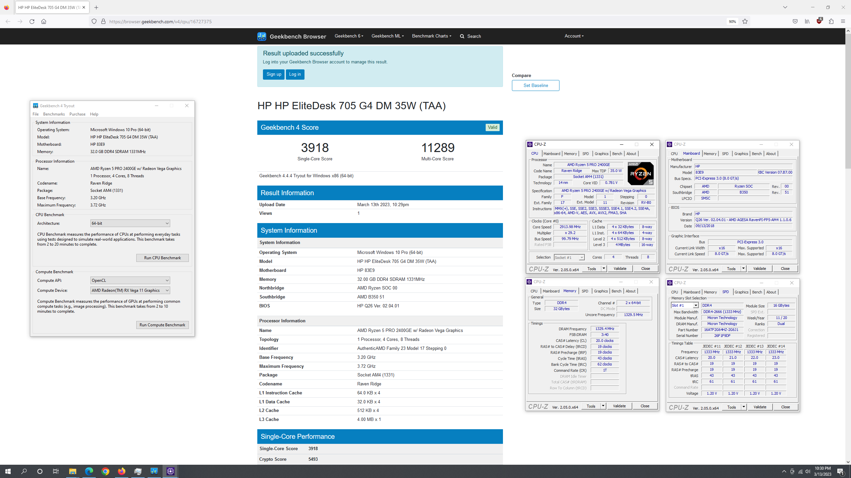851x478 pixels.
Task: Open the Pocket save icon
Action: 795,22
